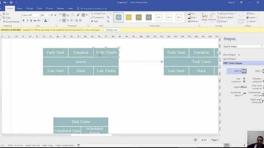The image size is (264, 148).
Task: Open the Design ribbon tab
Action: (x=30, y=8)
